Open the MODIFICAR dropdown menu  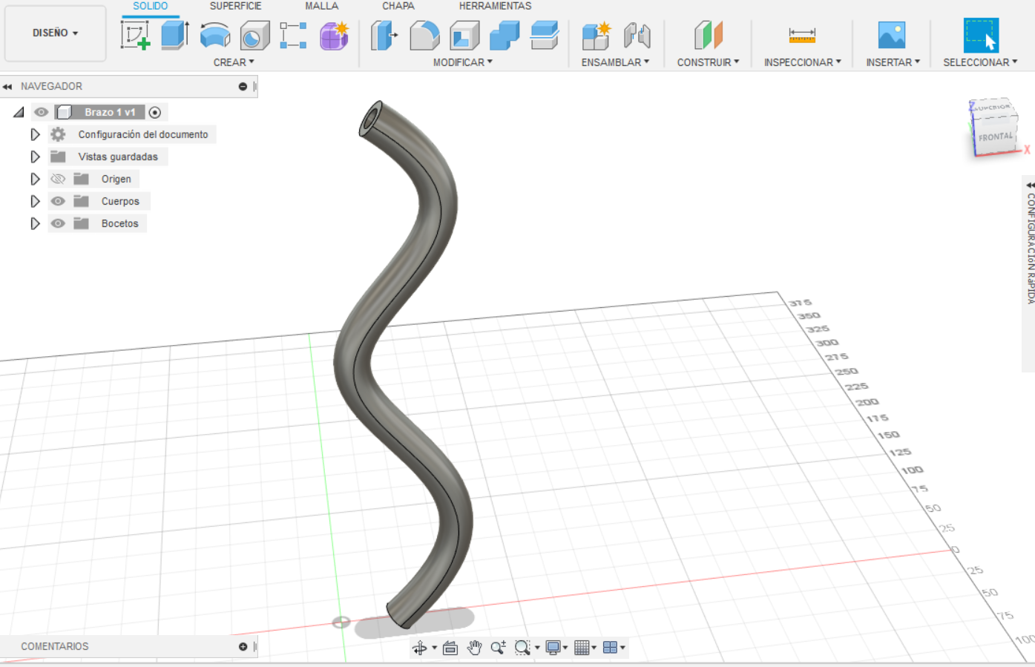[x=463, y=62]
